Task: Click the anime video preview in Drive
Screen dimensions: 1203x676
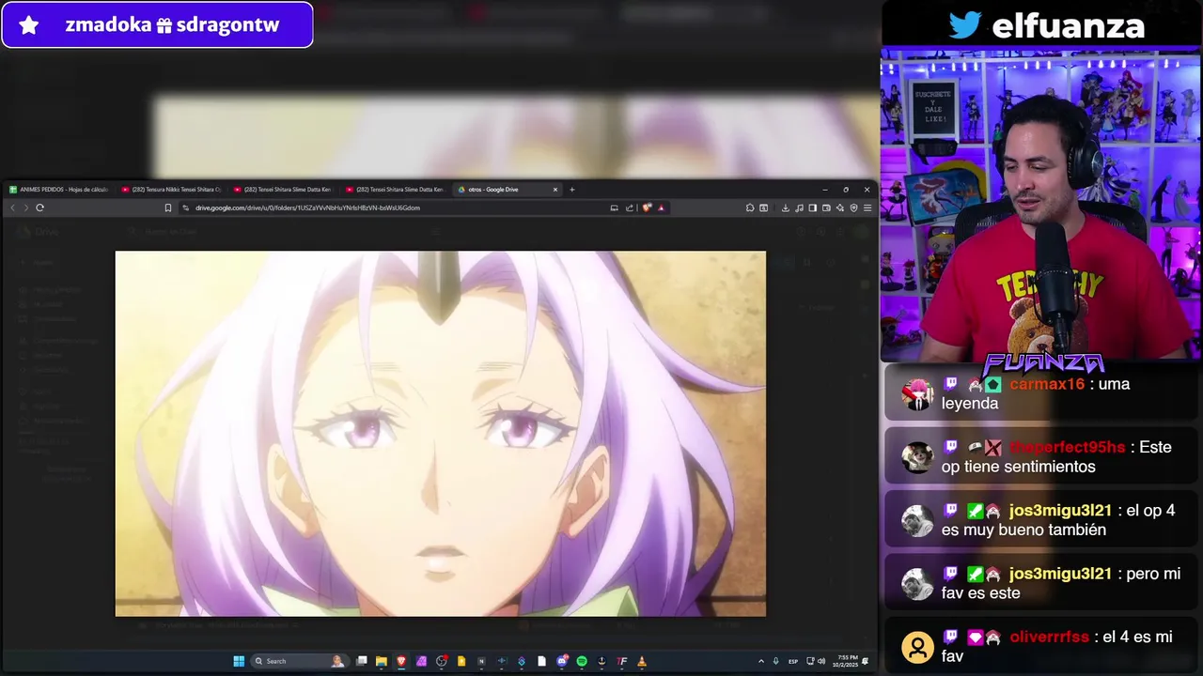Action: [440, 434]
